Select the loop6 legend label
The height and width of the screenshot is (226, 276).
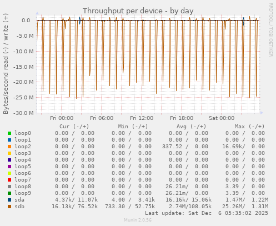coord(23,173)
